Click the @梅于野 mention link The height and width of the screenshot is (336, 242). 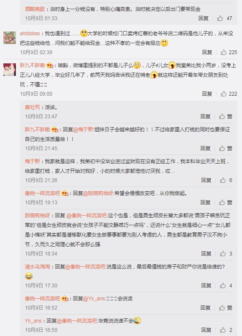[x=83, y=130]
